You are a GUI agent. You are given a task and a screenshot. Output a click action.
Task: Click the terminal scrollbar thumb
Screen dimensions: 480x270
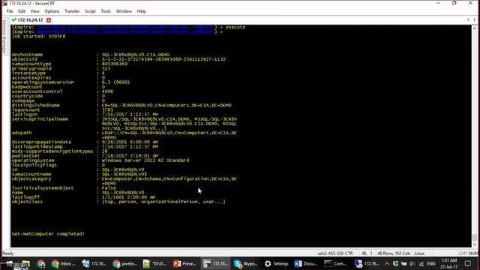(475, 238)
